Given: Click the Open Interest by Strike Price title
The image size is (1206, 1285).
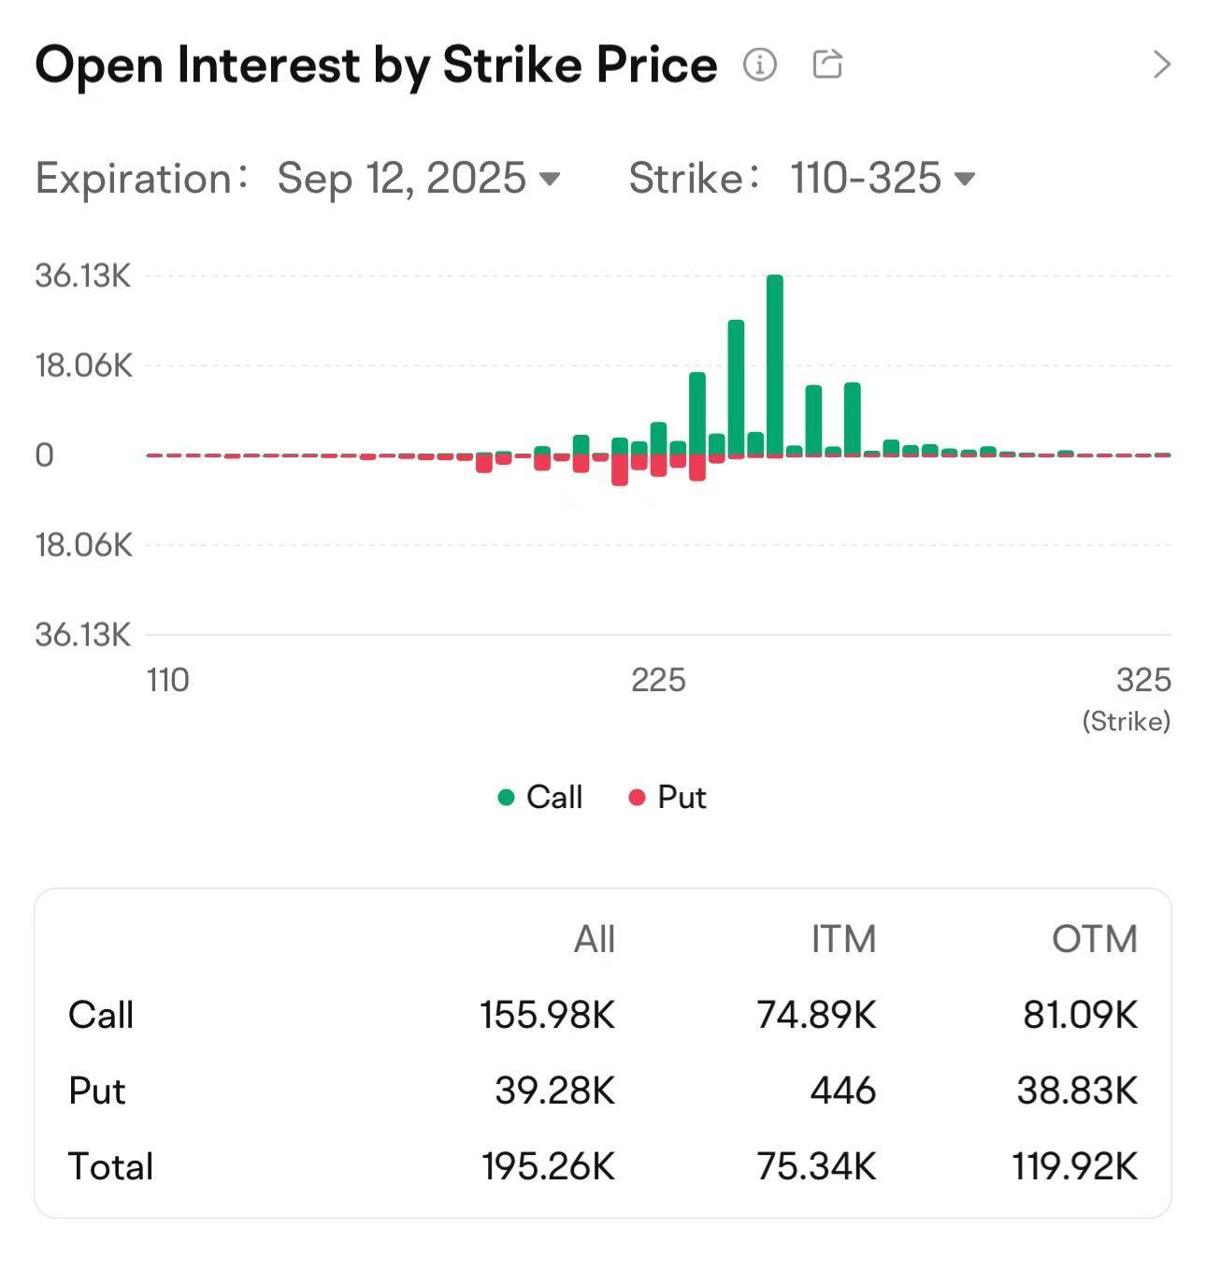Looking at the screenshot, I should click(x=376, y=65).
